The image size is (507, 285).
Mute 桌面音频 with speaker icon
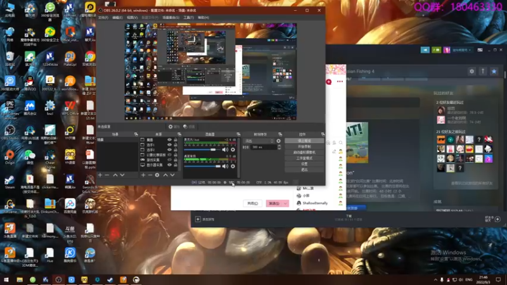pyautogui.click(x=225, y=166)
